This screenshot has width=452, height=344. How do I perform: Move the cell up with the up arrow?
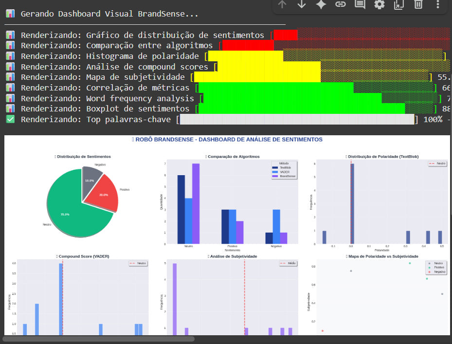point(283,4)
